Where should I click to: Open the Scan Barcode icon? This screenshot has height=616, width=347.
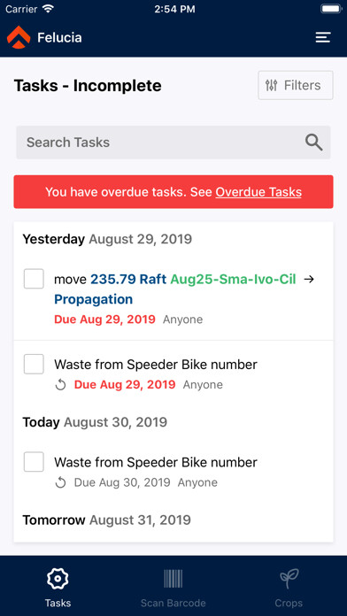click(173, 578)
